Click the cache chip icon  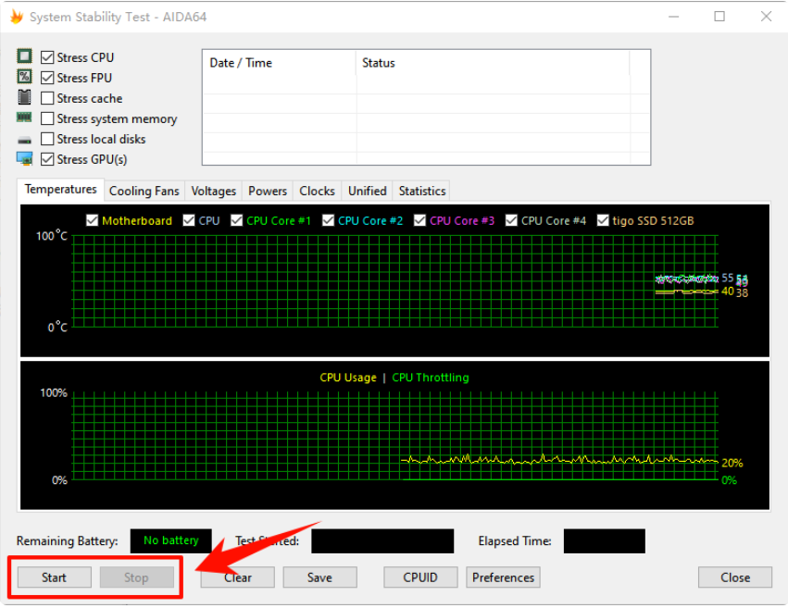24,97
